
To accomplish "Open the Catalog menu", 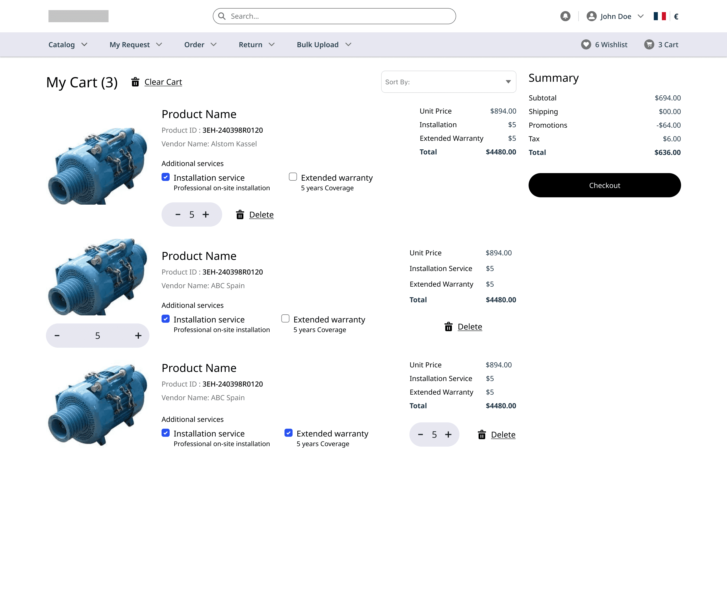I will click(61, 44).
